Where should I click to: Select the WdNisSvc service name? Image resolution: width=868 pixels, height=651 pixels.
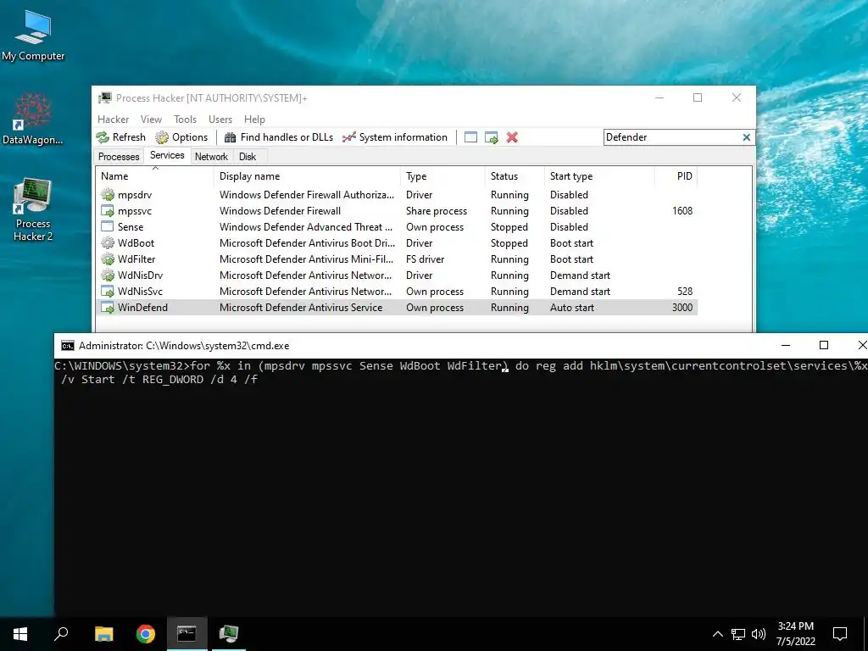(140, 292)
